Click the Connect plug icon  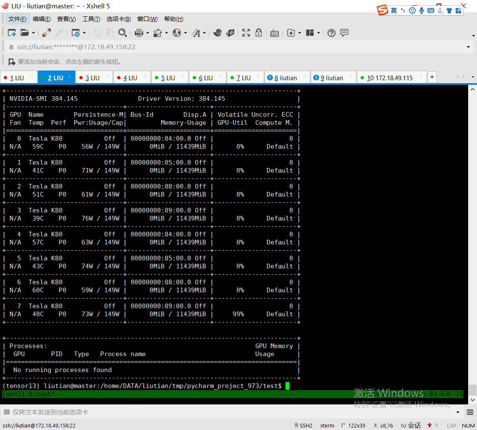pyautogui.click(x=46, y=33)
